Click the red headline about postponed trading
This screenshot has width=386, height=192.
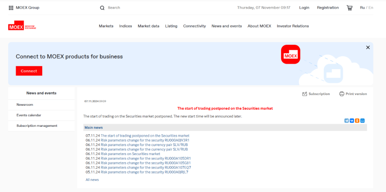tap(225, 108)
